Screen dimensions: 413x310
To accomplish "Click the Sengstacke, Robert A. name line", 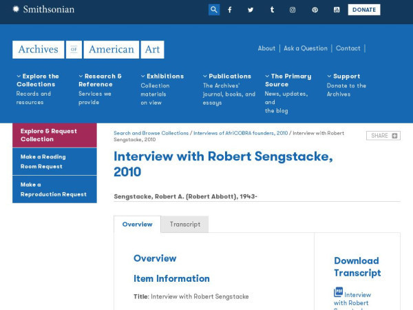I will click(x=185, y=196).
